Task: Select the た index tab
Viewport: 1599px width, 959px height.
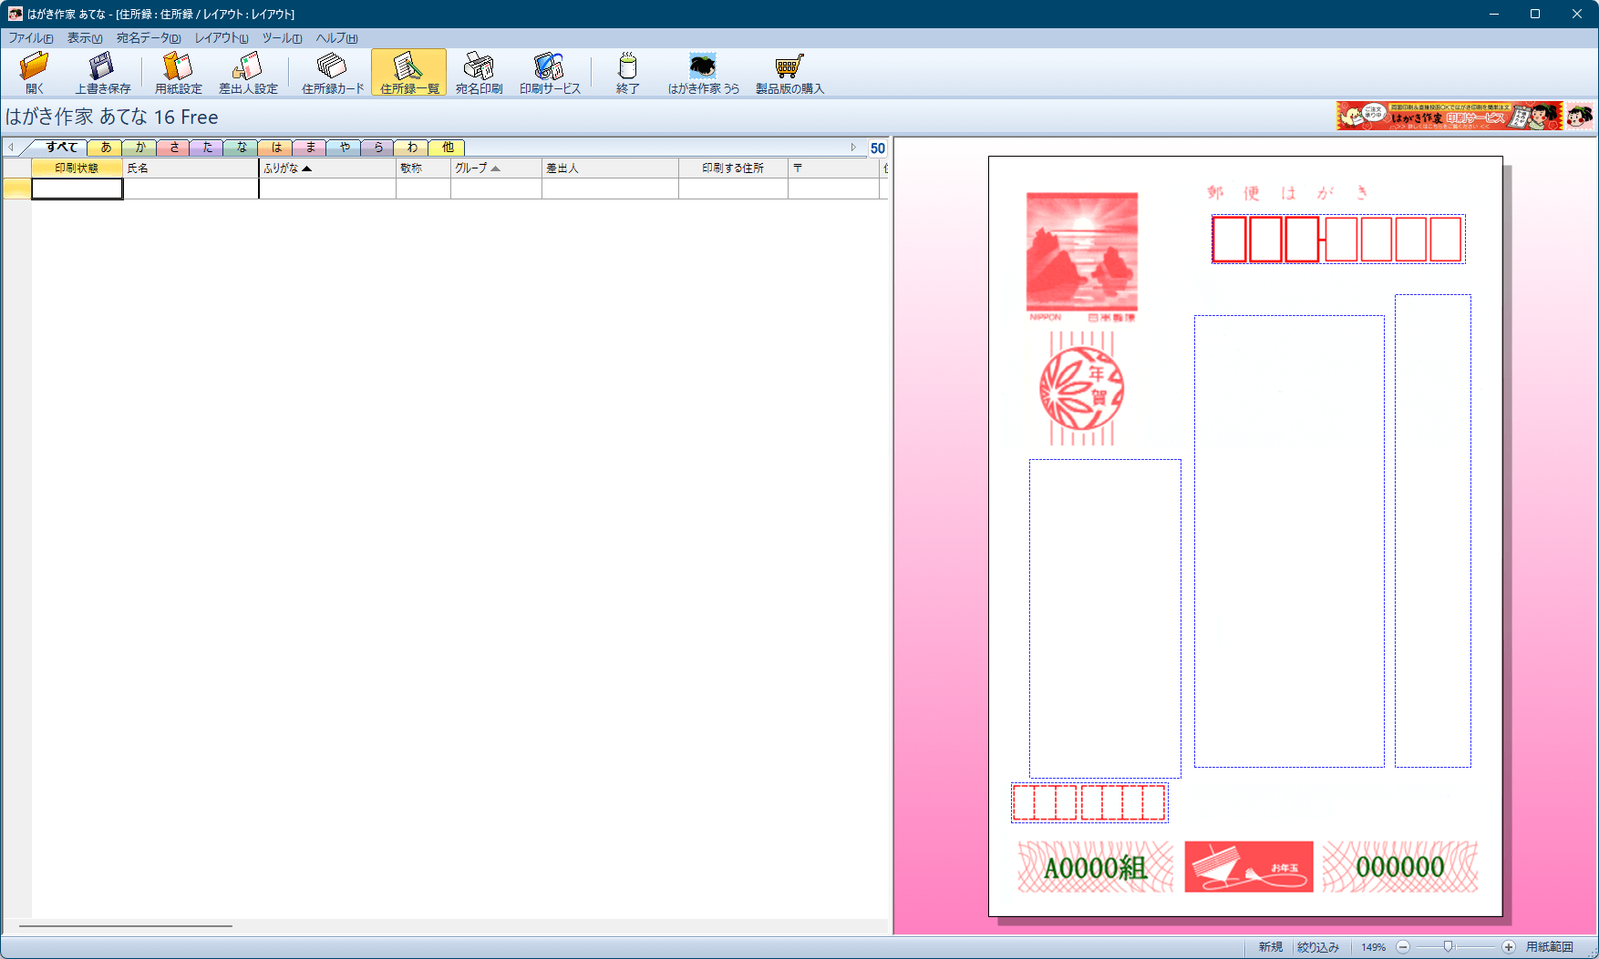Action: [208, 148]
